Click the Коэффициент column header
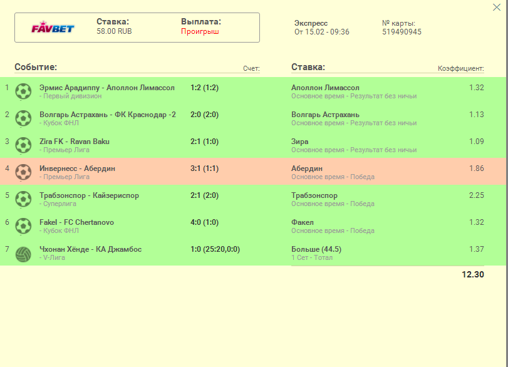Image resolution: width=508 pixels, height=367 pixels. click(460, 68)
